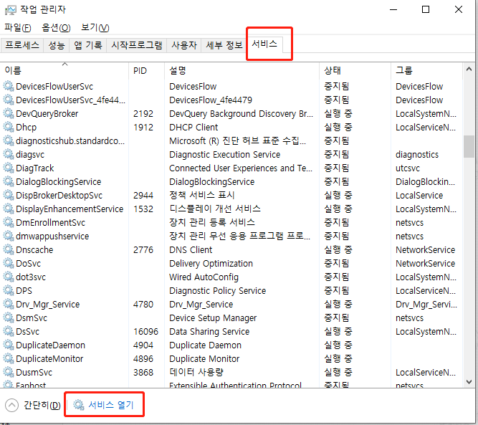Screen dimensions: 478x425
Task: Click the scrollbar down arrow
Action: click(x=469, y=382)
